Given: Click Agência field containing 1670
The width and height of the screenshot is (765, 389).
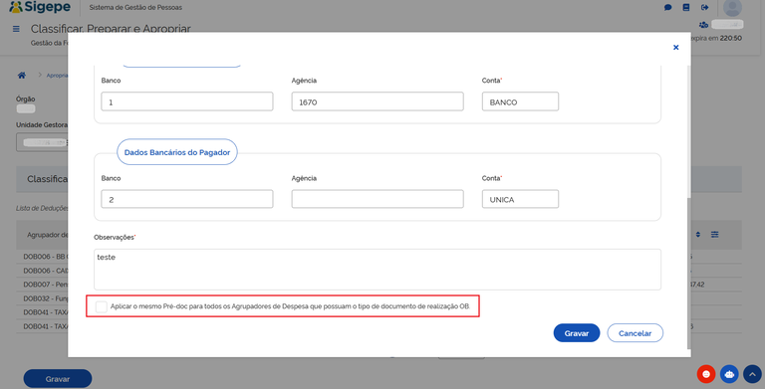Looking at the screenshot, I should (x=378, y=101).
